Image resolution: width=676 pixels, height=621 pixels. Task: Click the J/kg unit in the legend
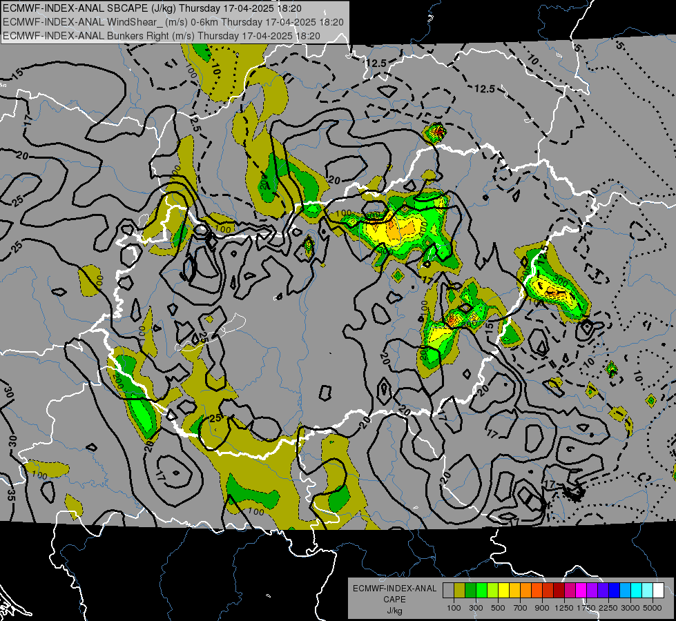(x=394, y=611)
